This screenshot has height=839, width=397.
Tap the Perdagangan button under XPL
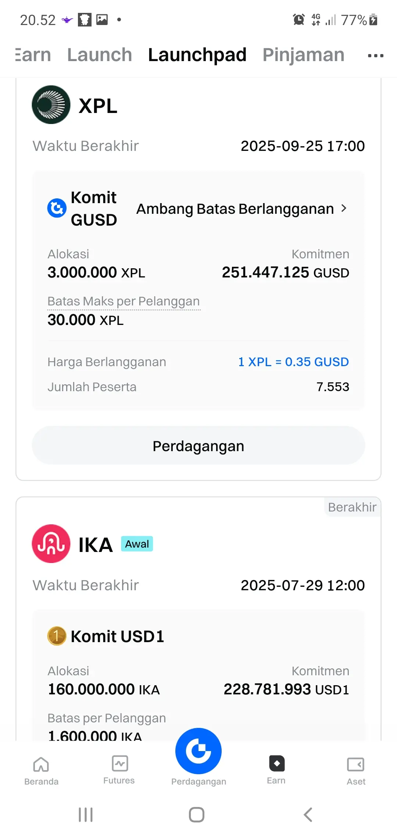(198, 446)
